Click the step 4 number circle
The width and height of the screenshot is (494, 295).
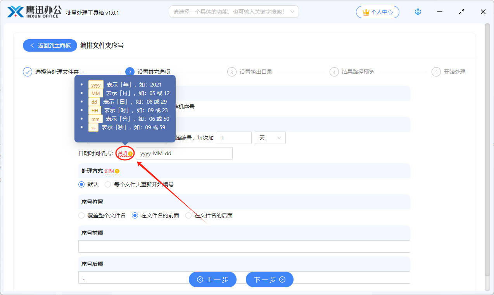pos(334,72)
